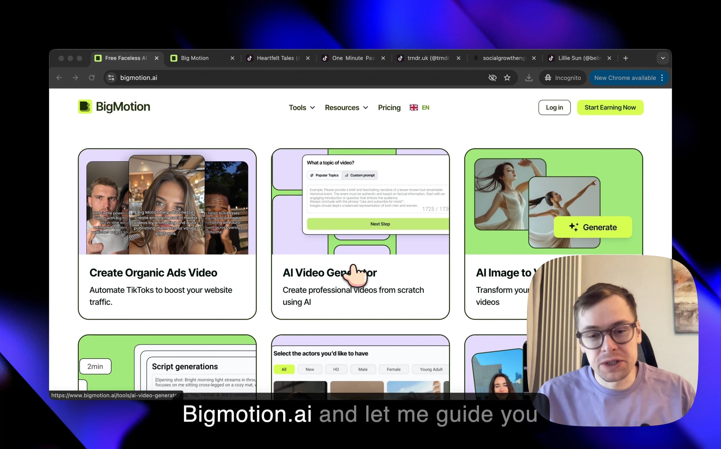721x449 pixels.
Task: Click New Chrome available update button
Action: click(625, 78)
